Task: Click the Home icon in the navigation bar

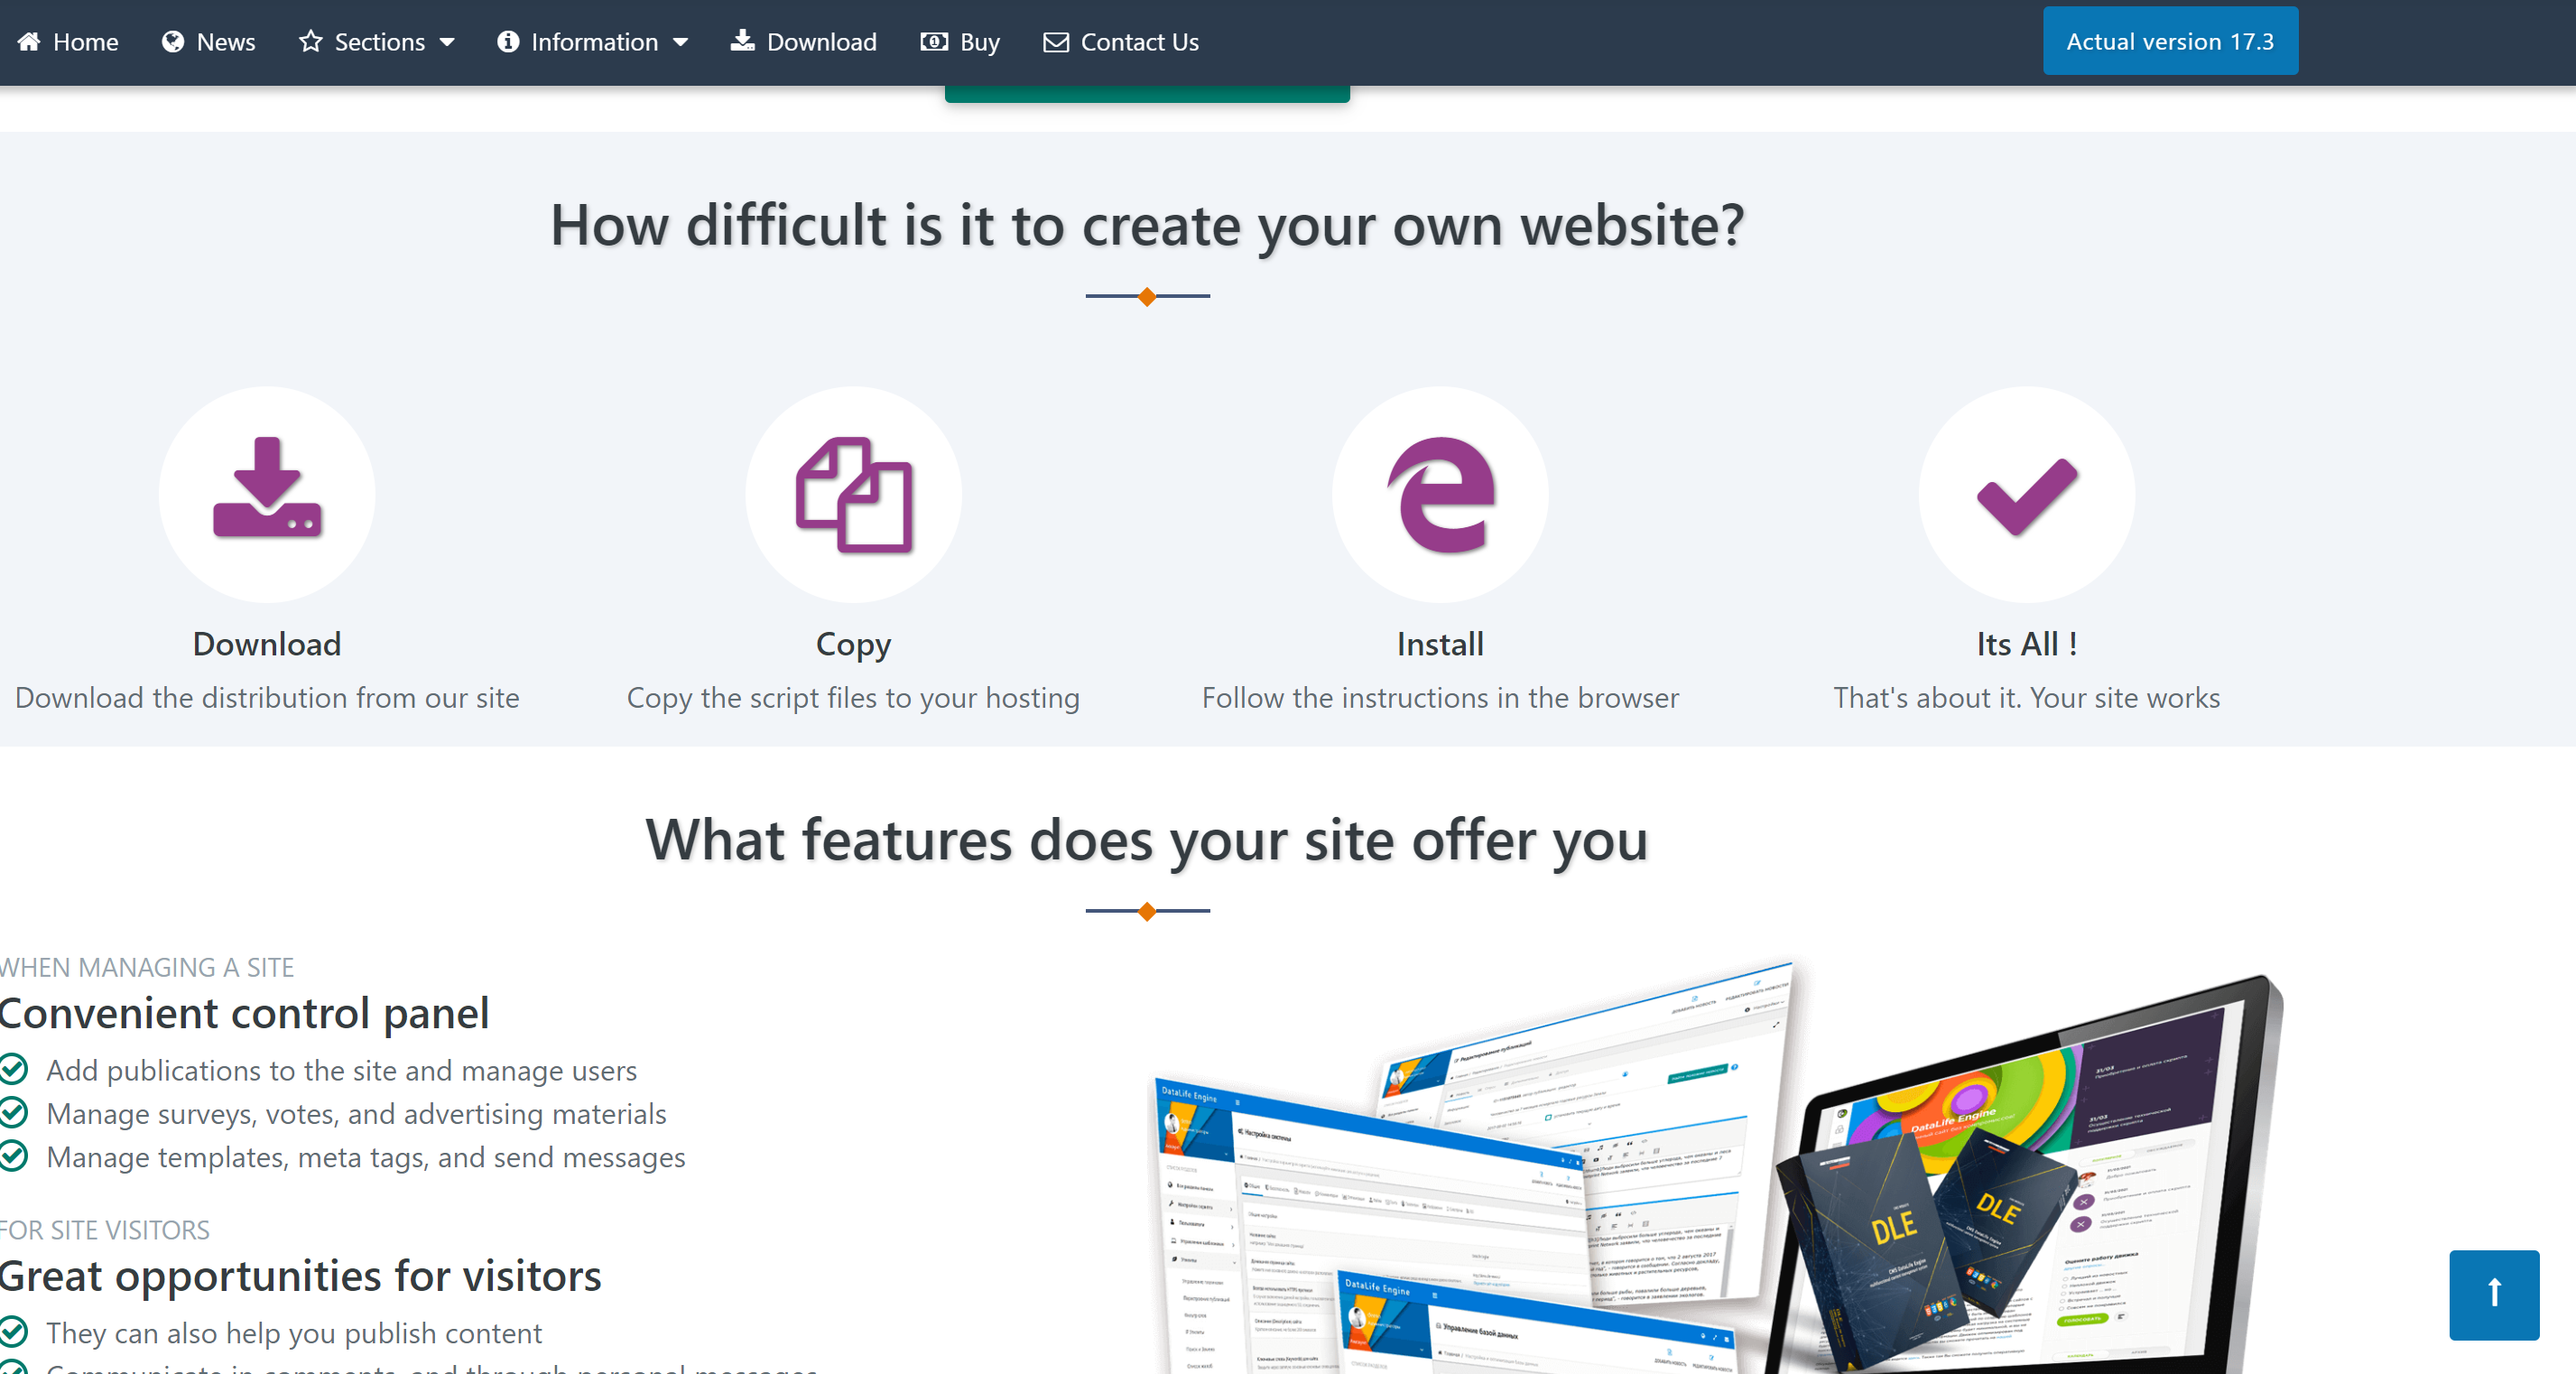Action: tap(29, 41)
